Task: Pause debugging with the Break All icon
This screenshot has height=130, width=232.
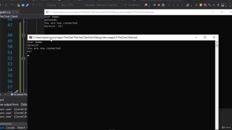Action: 154,5
